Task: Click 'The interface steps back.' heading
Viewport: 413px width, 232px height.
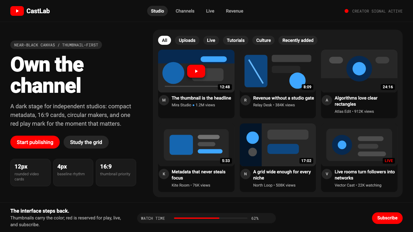Action: click(40, 211)
